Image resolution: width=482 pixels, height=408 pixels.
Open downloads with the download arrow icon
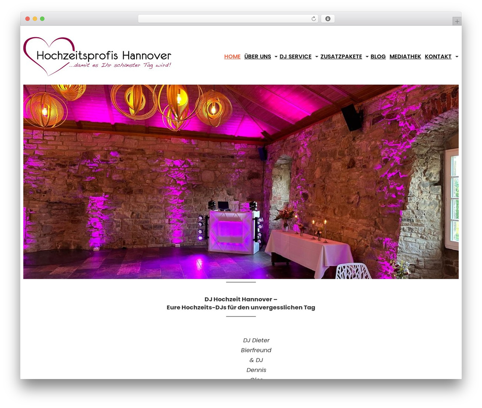(328, 19)
